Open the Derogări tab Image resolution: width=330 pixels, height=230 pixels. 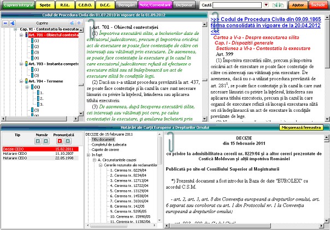click(126, 5)
